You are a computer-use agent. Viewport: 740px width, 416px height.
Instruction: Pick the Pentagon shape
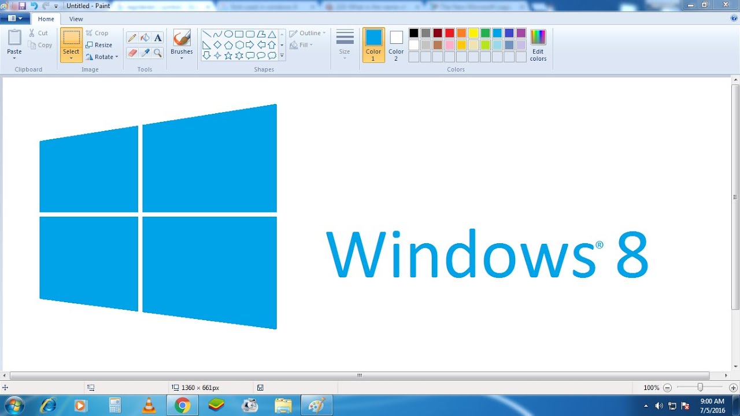click(228, 45)
